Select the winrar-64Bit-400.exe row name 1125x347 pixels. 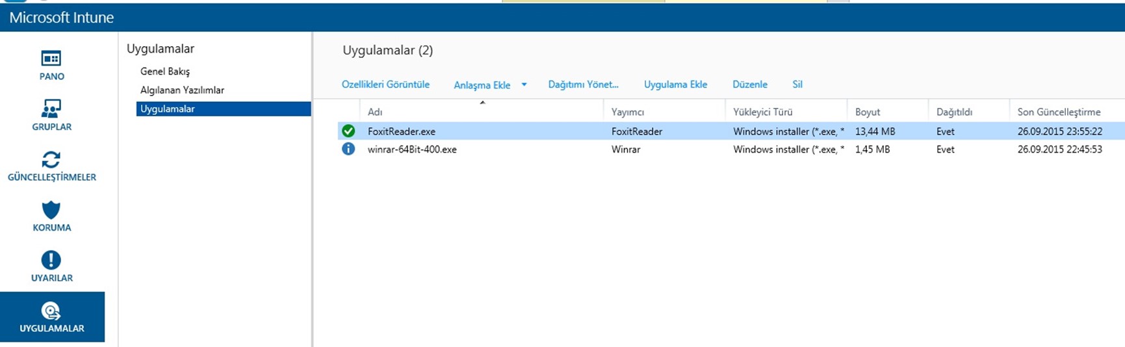412,149
